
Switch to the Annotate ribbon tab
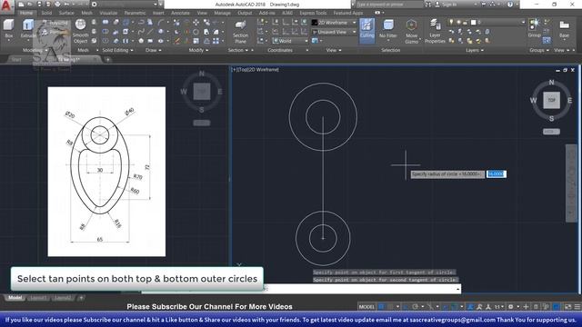point(180,13)
